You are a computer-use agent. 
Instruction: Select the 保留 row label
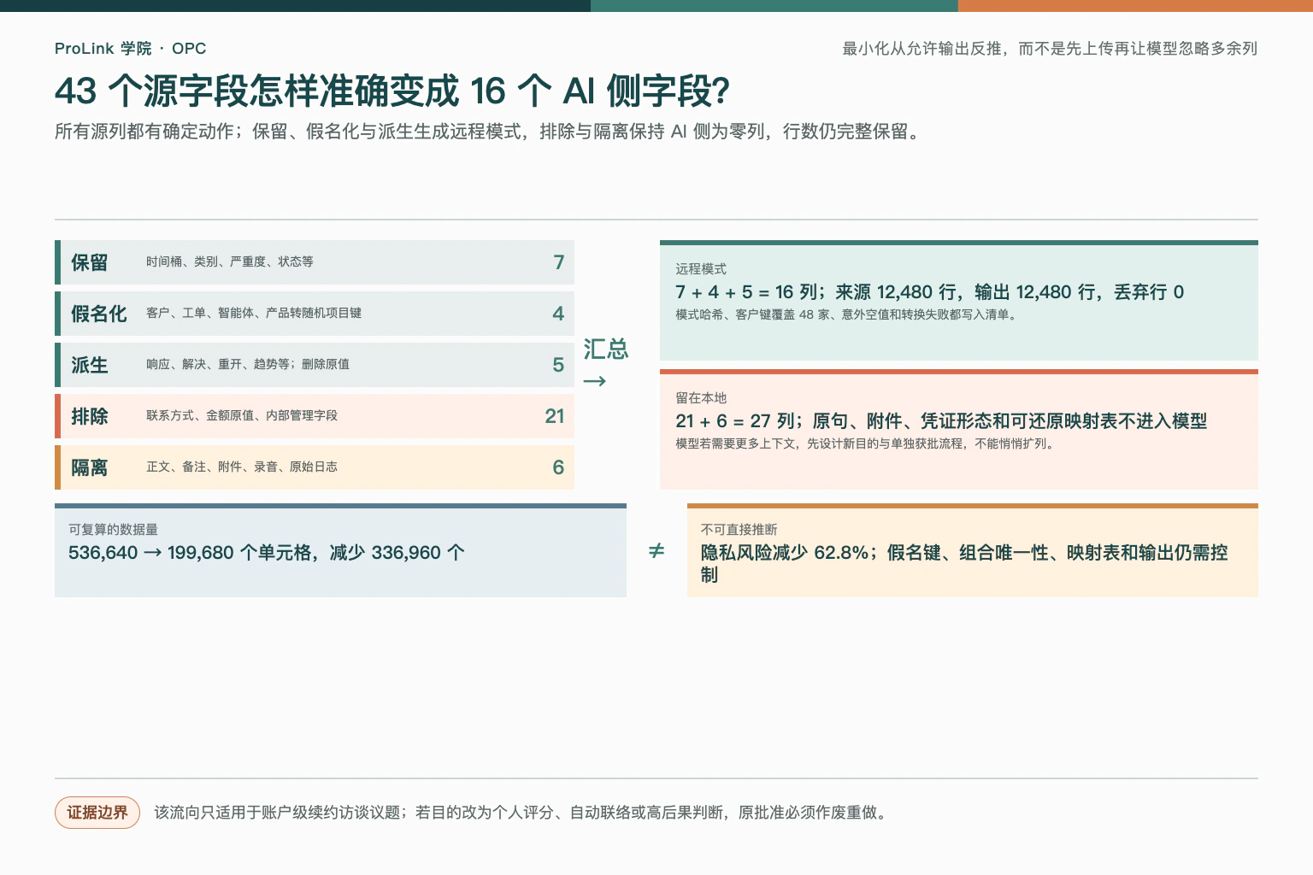pos(90,262)
